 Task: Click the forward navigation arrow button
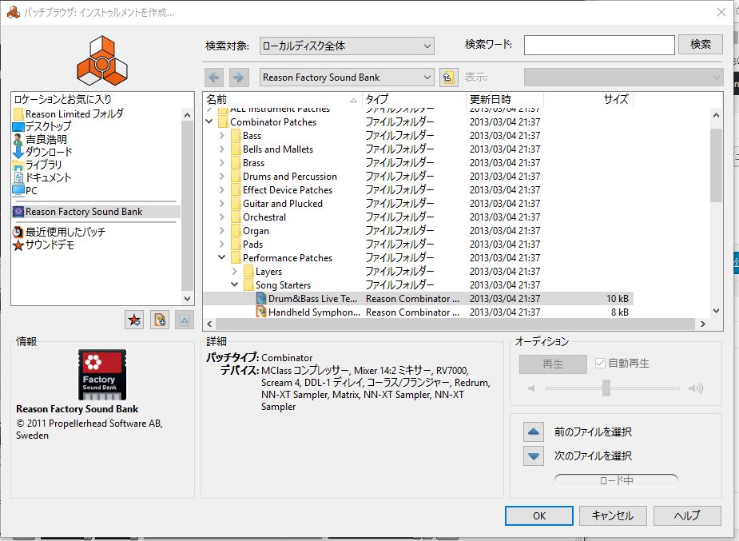tap(239, 78)
